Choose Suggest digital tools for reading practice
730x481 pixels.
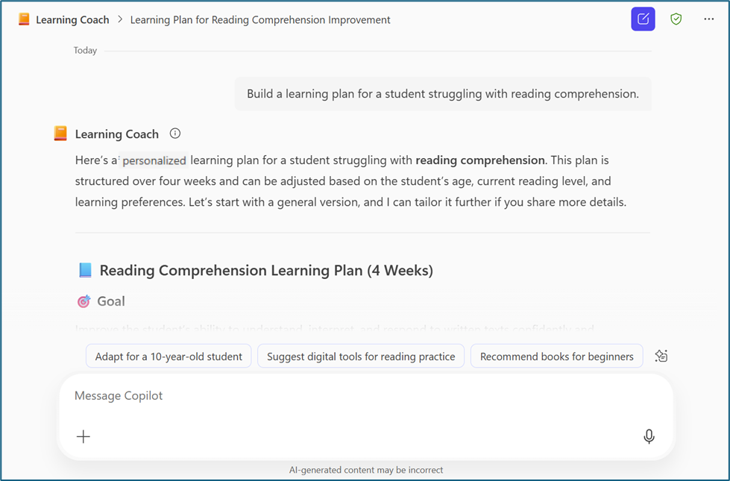[361, 356]
